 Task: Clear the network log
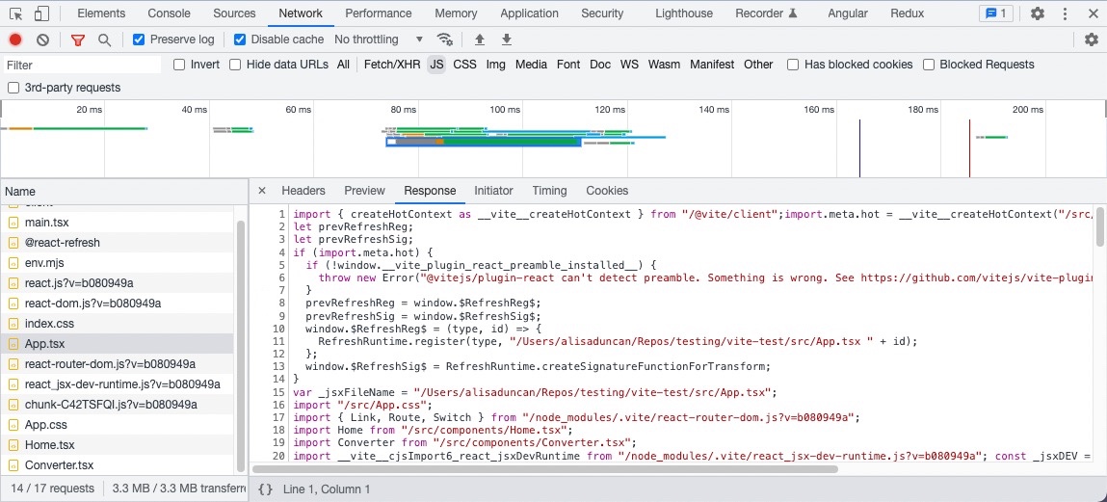(43, 40)
